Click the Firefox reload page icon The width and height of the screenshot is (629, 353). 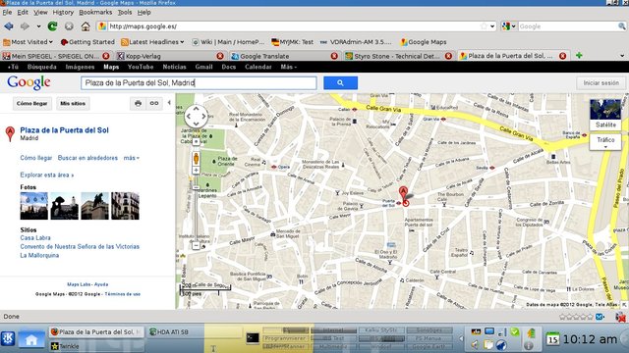52,26
